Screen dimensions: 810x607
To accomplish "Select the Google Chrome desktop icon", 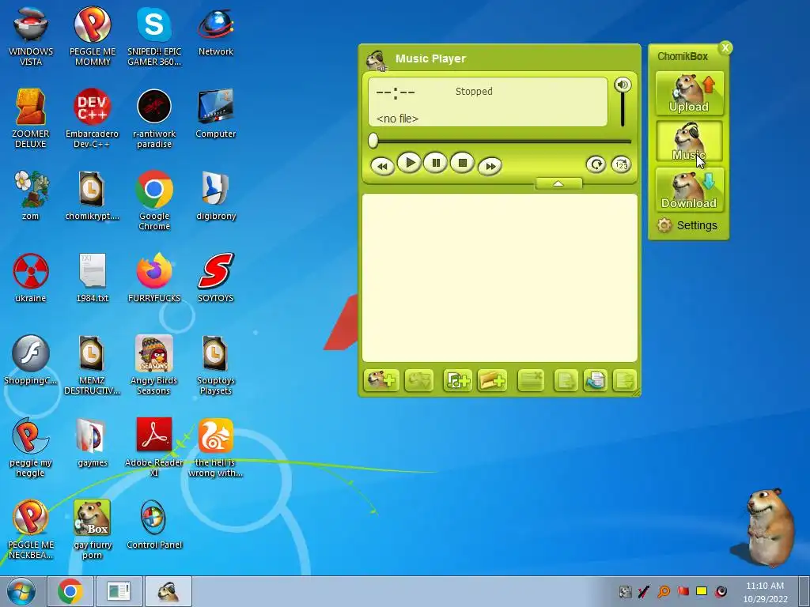I will point(154,200).
